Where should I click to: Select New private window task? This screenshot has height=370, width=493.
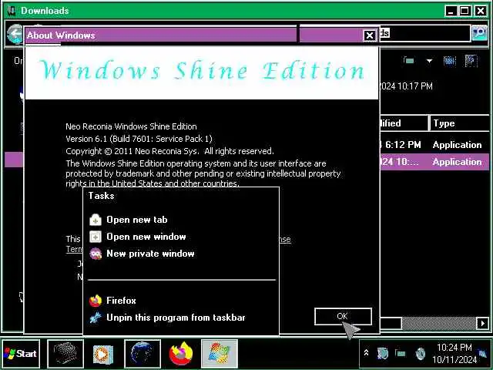150,254
